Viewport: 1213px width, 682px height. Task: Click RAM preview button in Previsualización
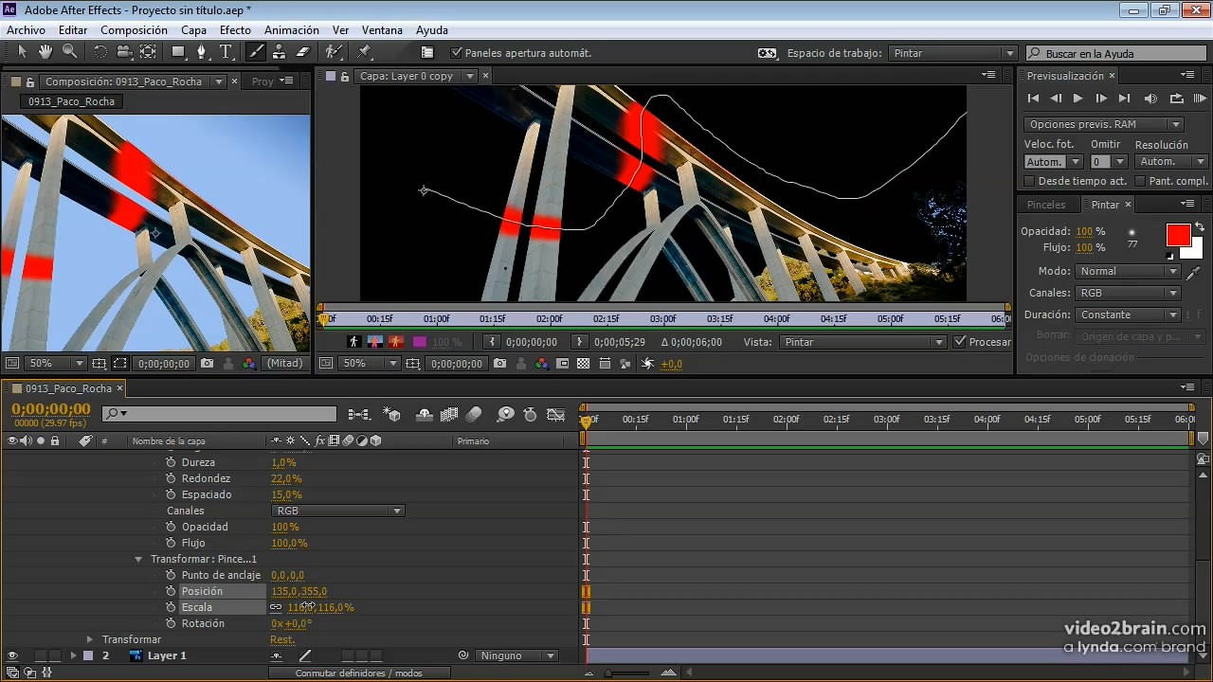1200,99
